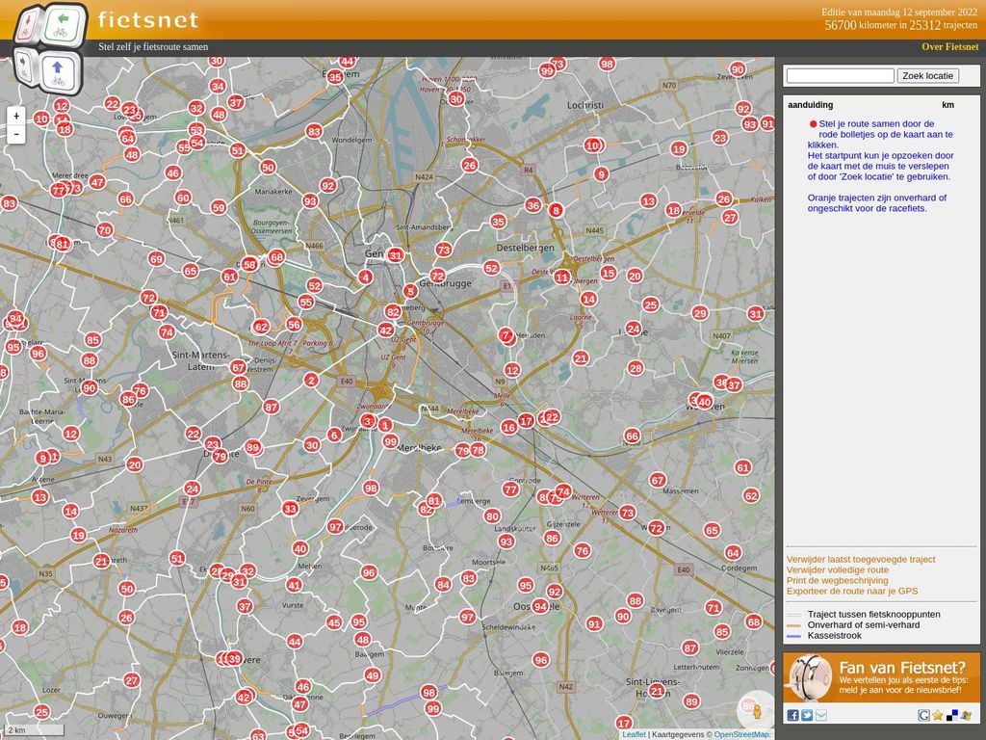This screenshot has width=986, height=740.
Task: Select cycling node 2 near E40
Action: (x=311, y=380)
